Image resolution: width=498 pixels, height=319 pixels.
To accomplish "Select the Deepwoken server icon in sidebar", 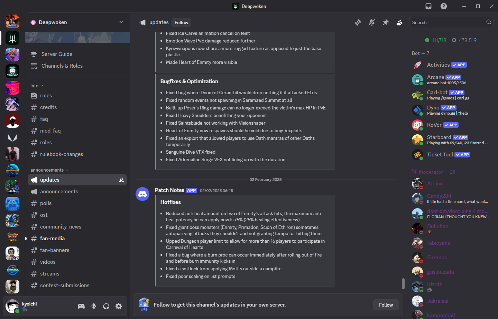I will 12,38.
